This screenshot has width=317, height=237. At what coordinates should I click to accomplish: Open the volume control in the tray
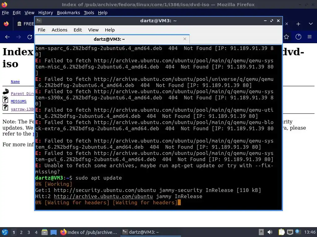coord(270,232)
